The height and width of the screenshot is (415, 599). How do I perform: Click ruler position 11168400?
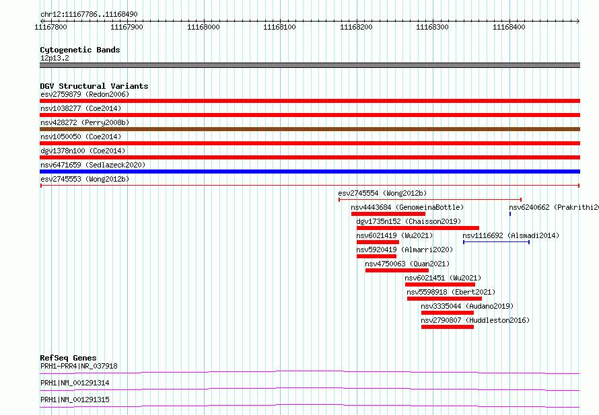[x=509, y=27]
